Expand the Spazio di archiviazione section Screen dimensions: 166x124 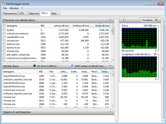pyautogui.click(x=110, y=112)
